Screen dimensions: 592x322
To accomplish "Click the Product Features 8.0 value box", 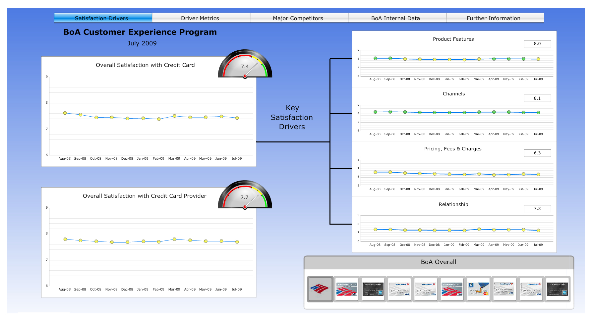I will pos(537,44).
